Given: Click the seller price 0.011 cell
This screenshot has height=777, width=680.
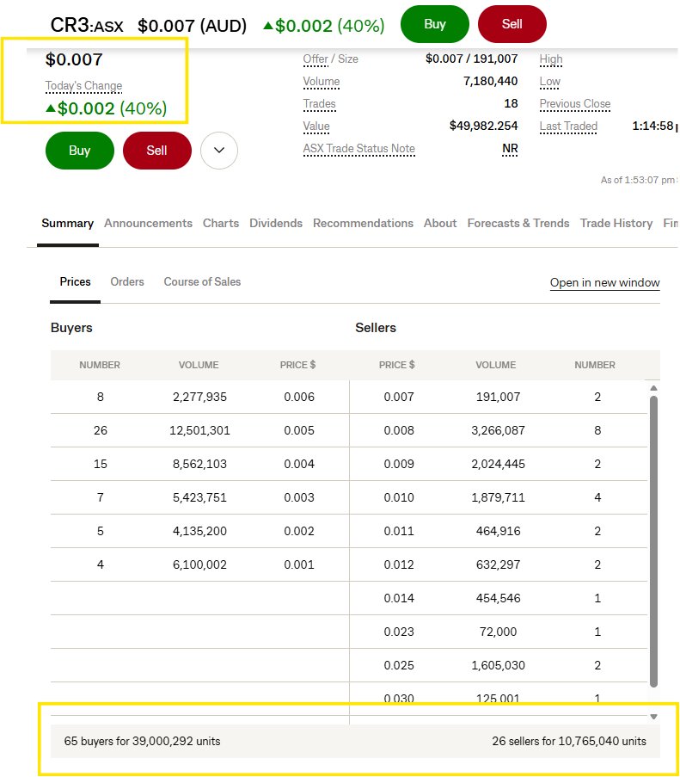Looking at the screenshot, I should 399,531.
